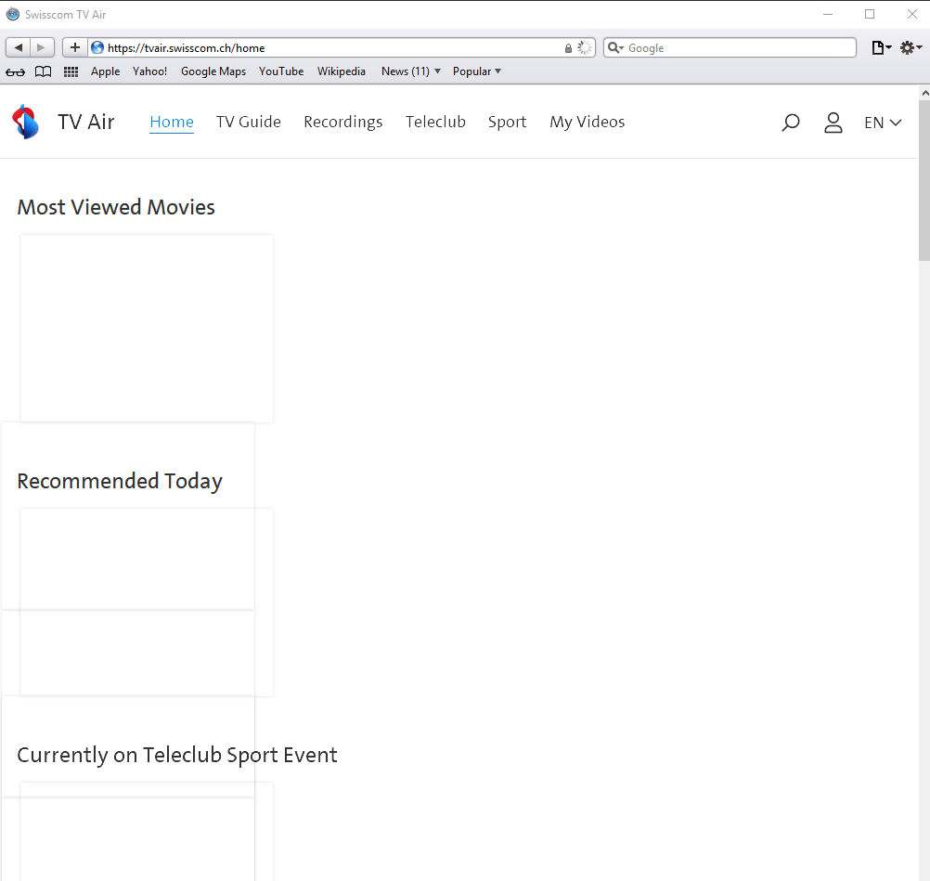Expand the EN language dropdown

[x=882, y=122]
